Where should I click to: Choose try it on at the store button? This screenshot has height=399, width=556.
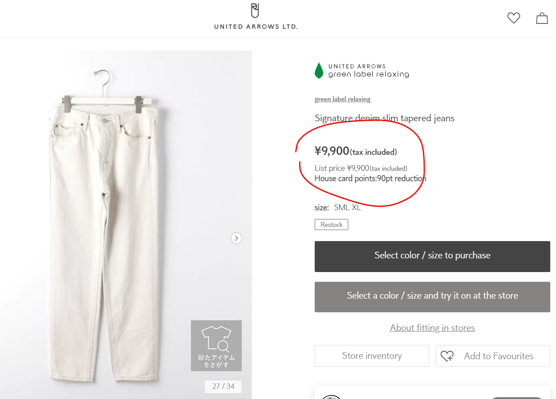[432, 296]
